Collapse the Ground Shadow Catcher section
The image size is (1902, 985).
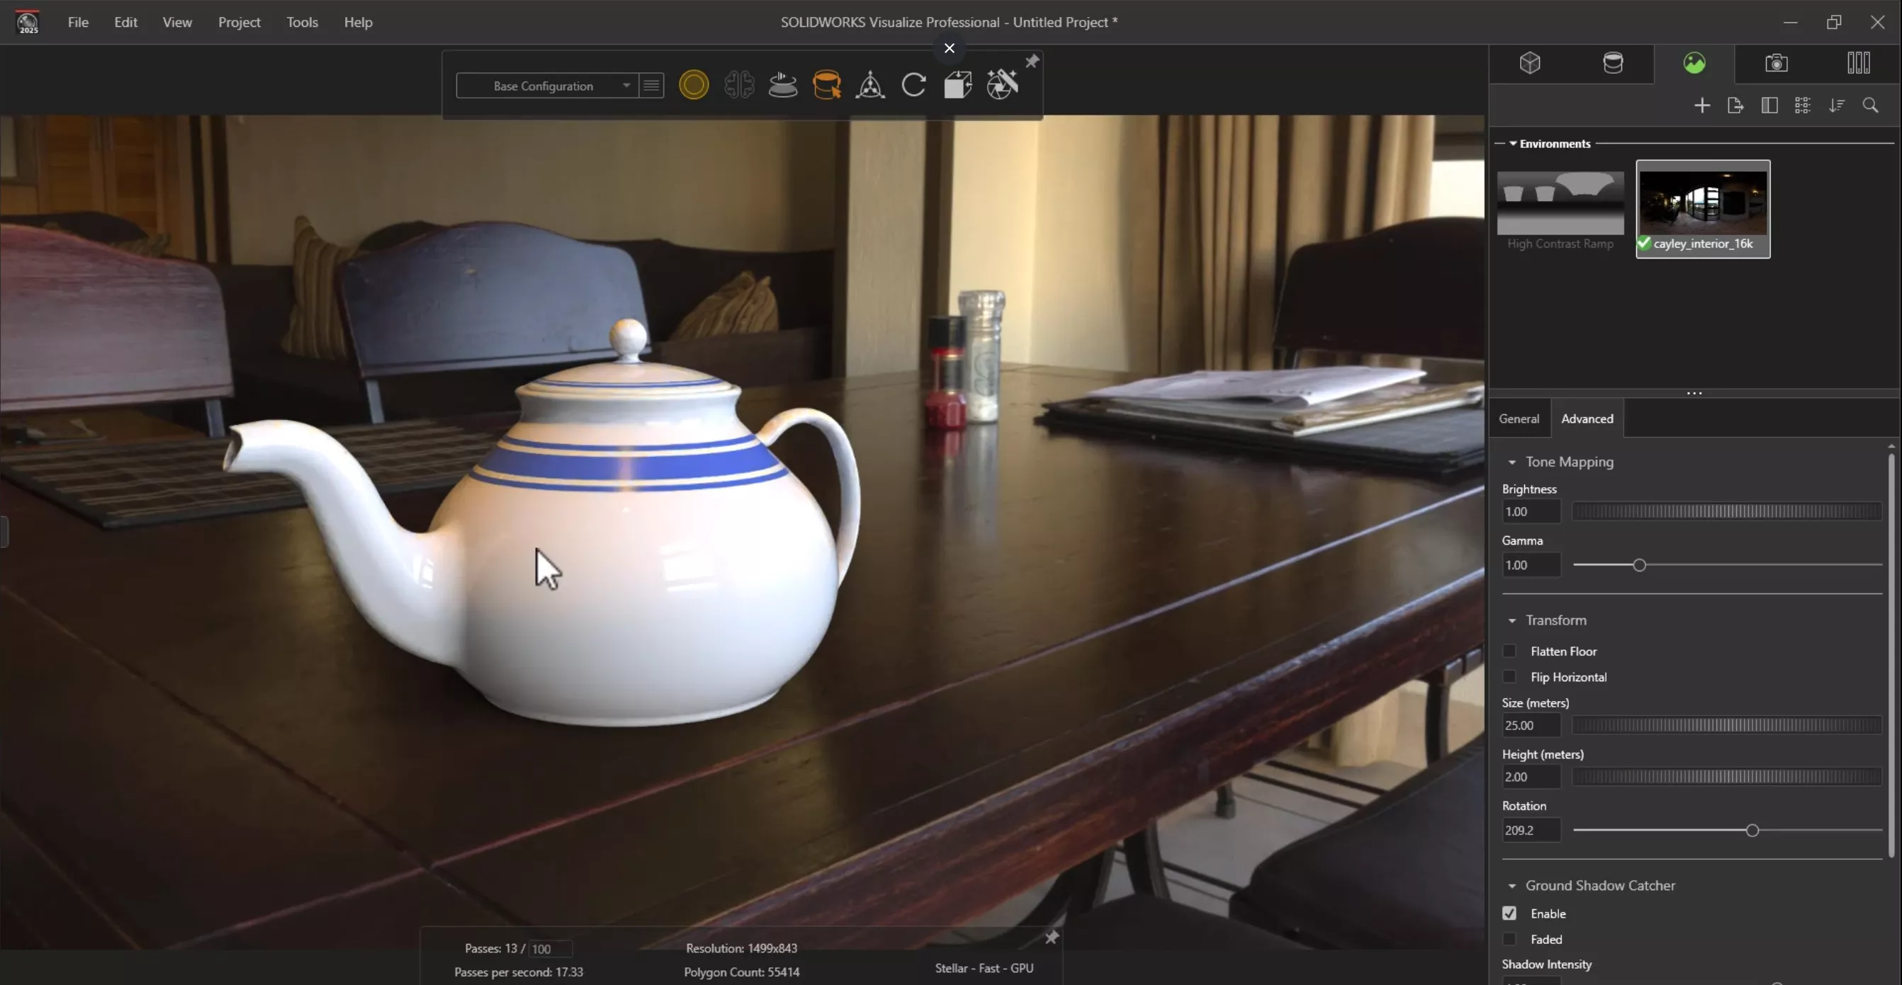(x=1512, y=885)
